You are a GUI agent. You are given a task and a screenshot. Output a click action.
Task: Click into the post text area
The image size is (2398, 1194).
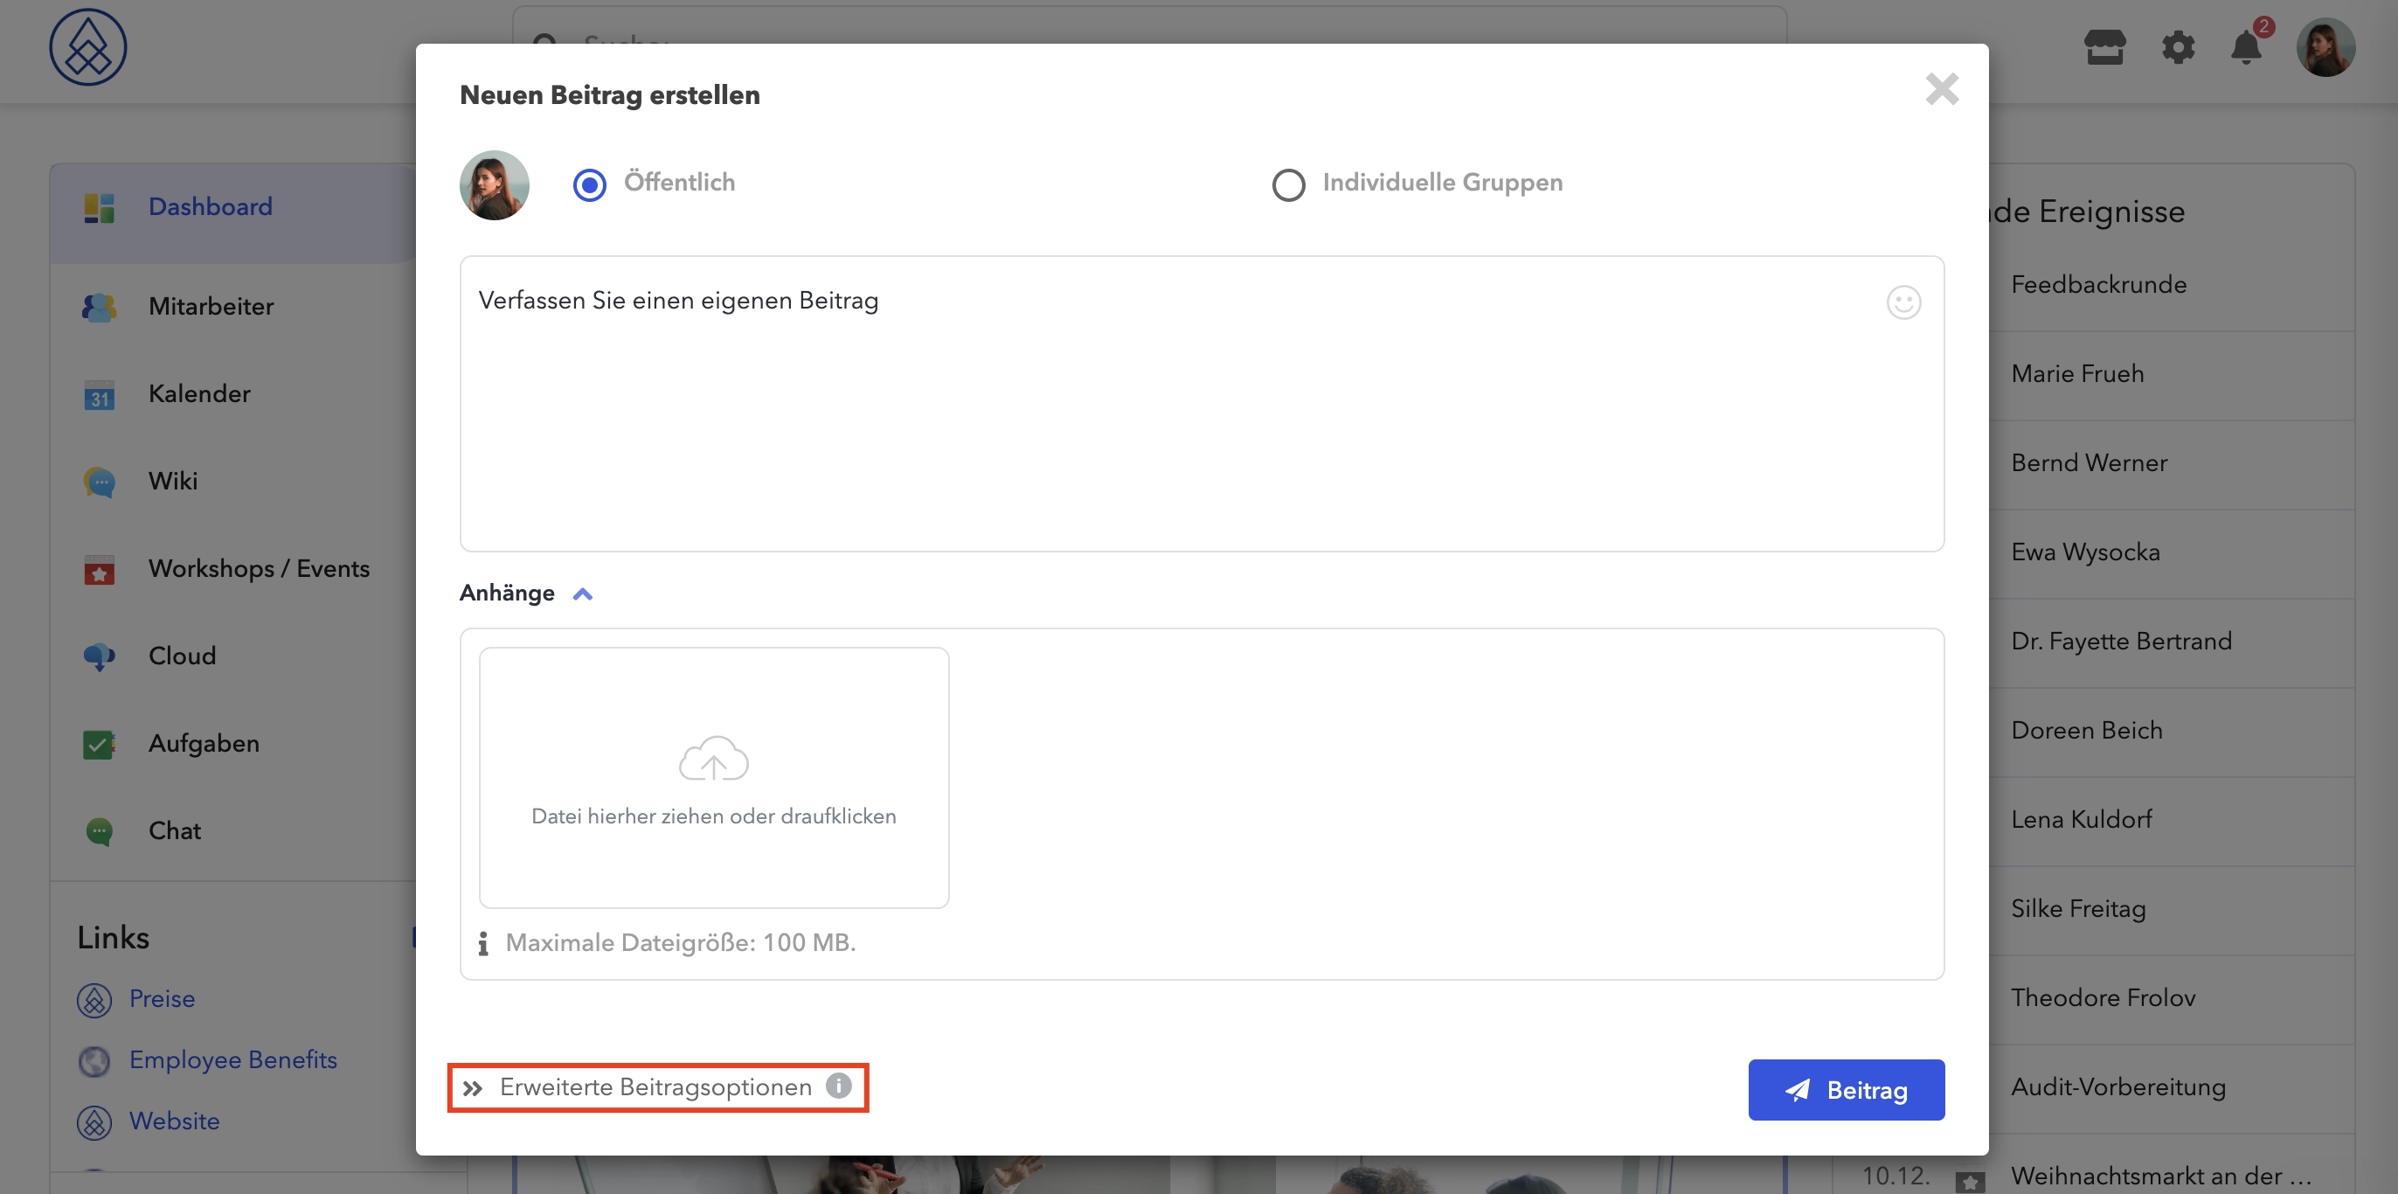click(1201, 403)
